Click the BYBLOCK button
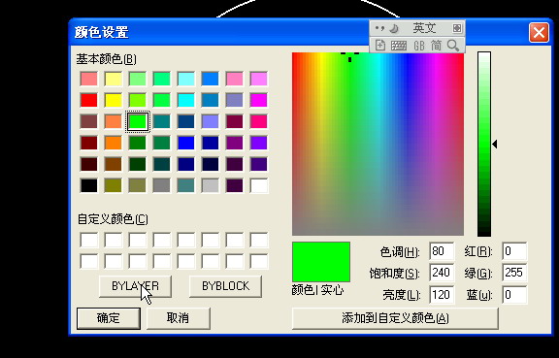 coord(225,286)
